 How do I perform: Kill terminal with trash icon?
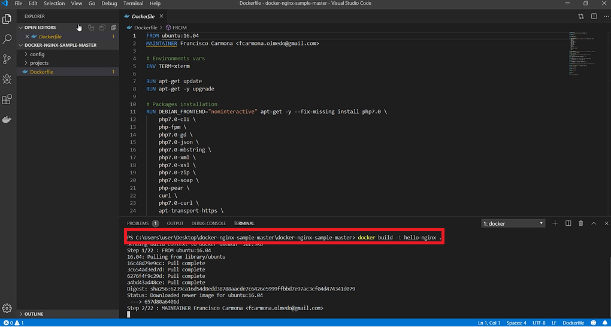[580, 223]
